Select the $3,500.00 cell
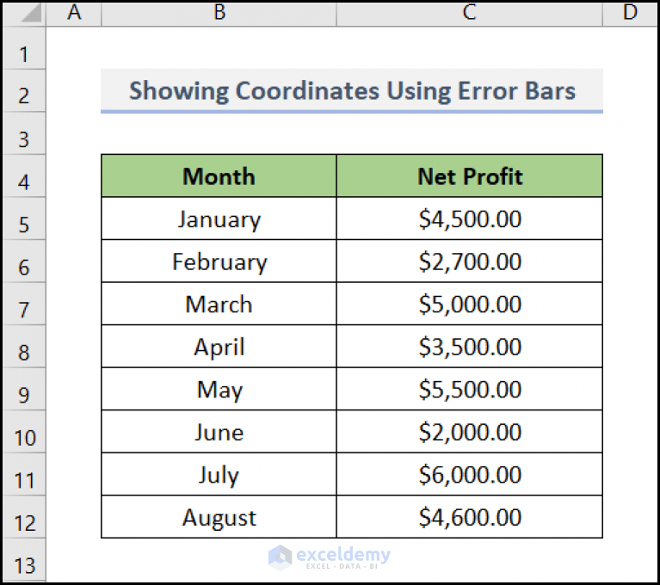Screen dimensions: 660x585 click(469, 347)
